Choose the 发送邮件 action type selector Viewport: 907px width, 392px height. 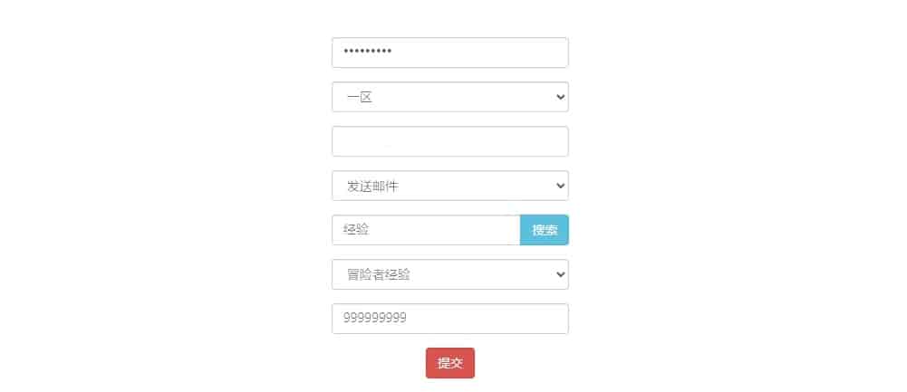coord(450,186)
